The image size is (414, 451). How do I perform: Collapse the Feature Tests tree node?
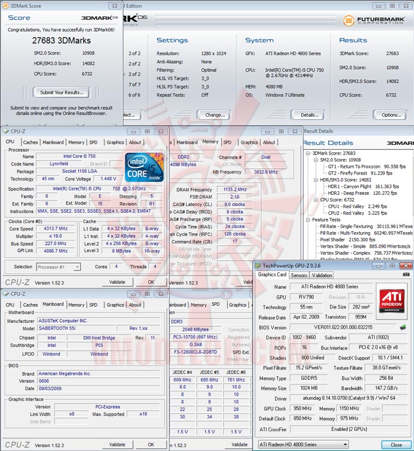308,219
